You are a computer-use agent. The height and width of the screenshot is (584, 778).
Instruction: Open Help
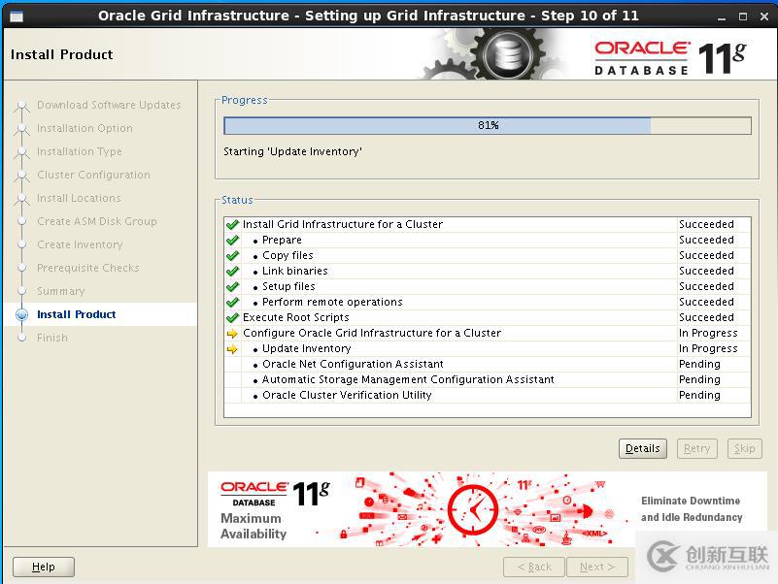pyautogui.click(x=44, y=567)
